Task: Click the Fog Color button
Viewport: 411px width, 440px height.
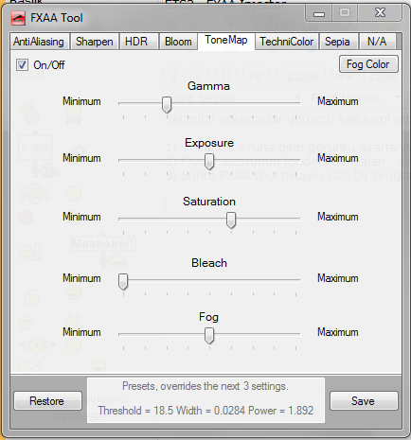Action: (x=368, y=64)
